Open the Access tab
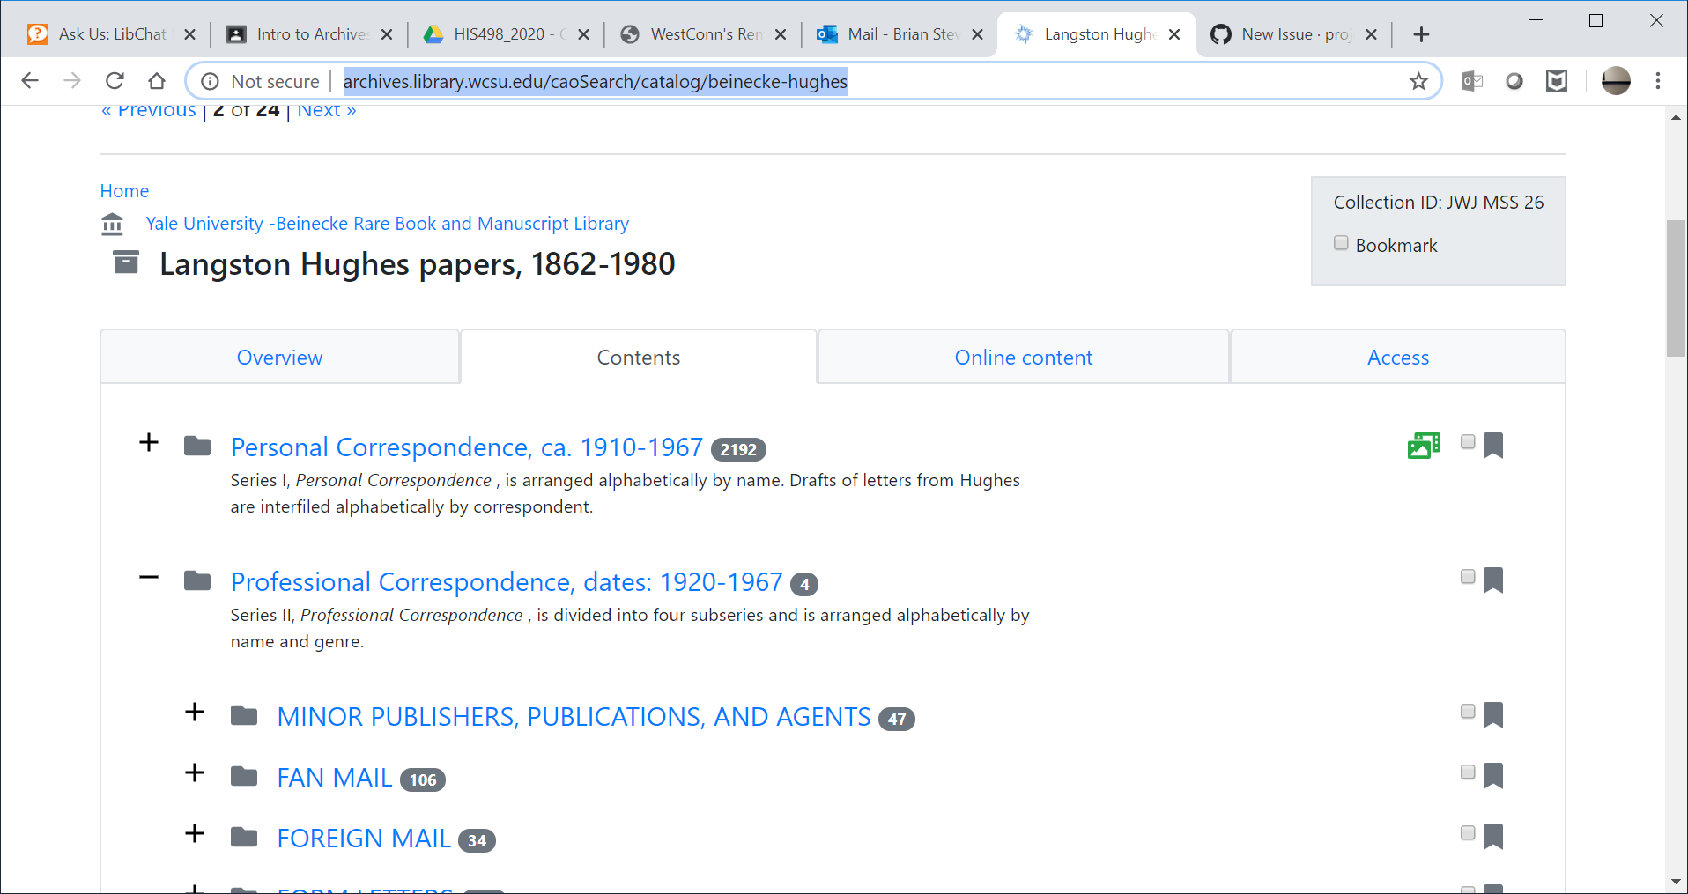This screenshot has width=1688, height=894. click(x=1397, y=357)
